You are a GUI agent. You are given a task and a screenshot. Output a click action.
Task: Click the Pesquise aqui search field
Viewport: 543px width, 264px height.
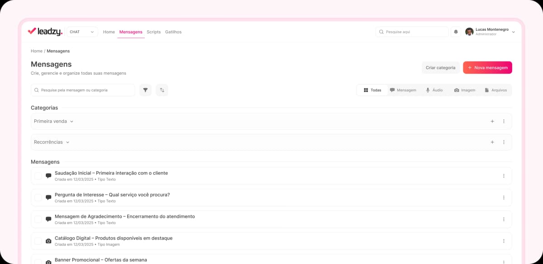click(x=412, y=32)
